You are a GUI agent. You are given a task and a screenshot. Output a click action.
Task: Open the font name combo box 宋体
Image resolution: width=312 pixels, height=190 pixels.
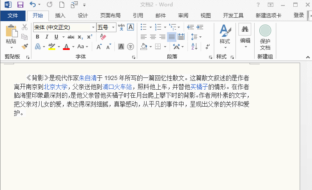(65, 28)
